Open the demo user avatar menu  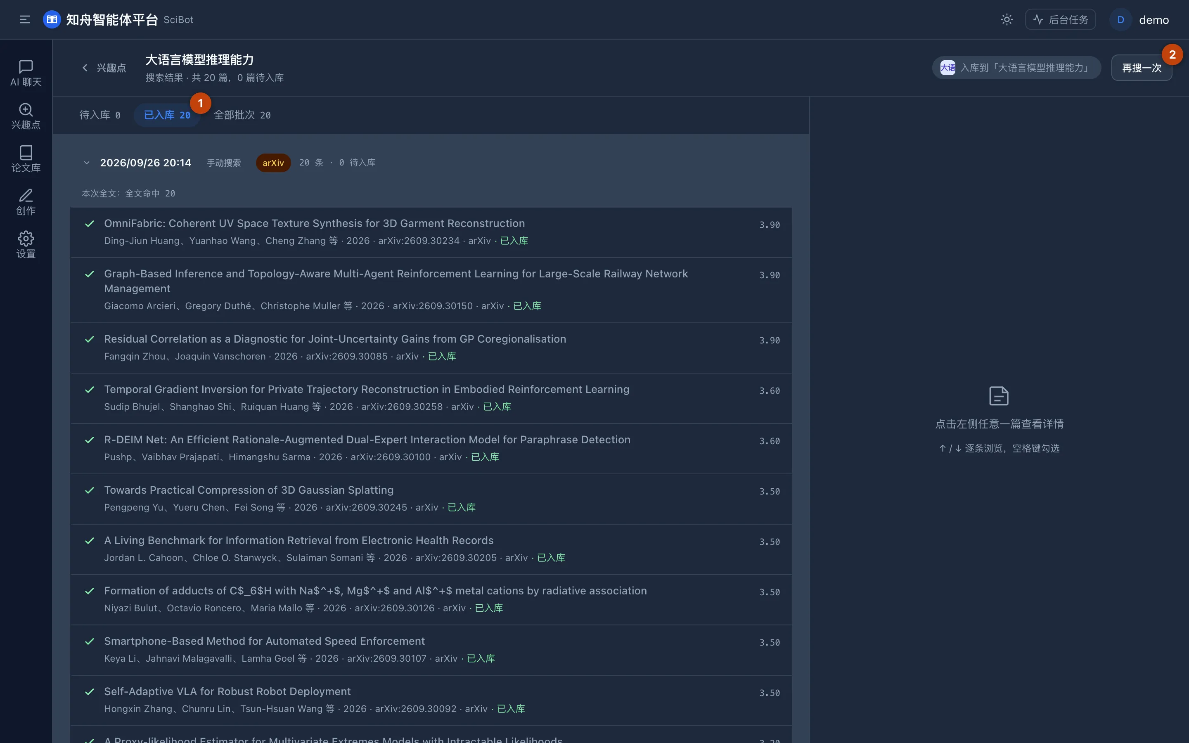pos(1139,20)
